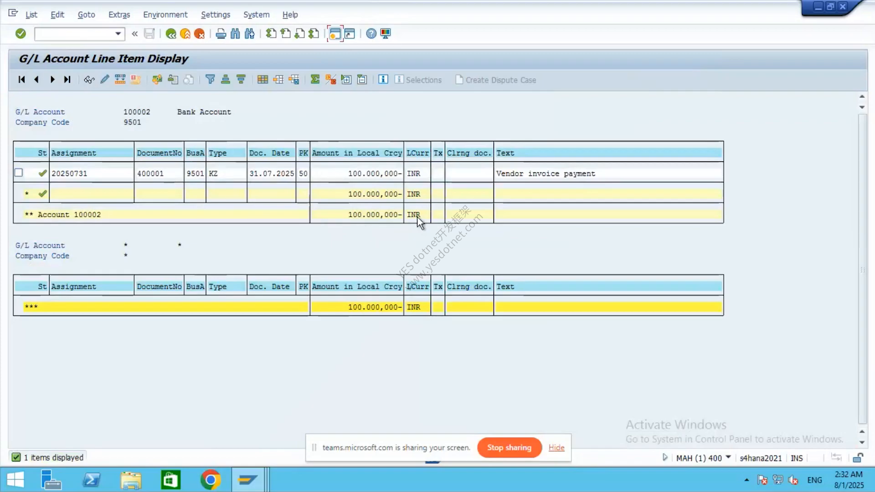Select the checkbox for document 400001
The height and width of the screenshot is (492, 875).
[x=19, y=173]
